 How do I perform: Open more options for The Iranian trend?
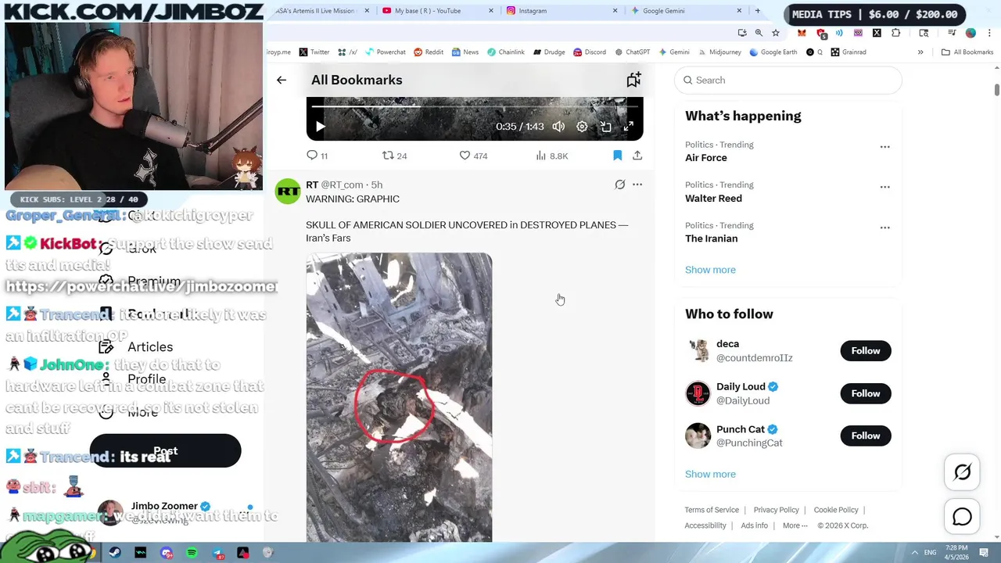(x=884, y=228)
